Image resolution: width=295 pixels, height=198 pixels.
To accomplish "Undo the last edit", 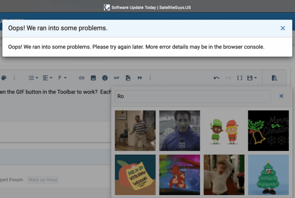I will (216, 78).
